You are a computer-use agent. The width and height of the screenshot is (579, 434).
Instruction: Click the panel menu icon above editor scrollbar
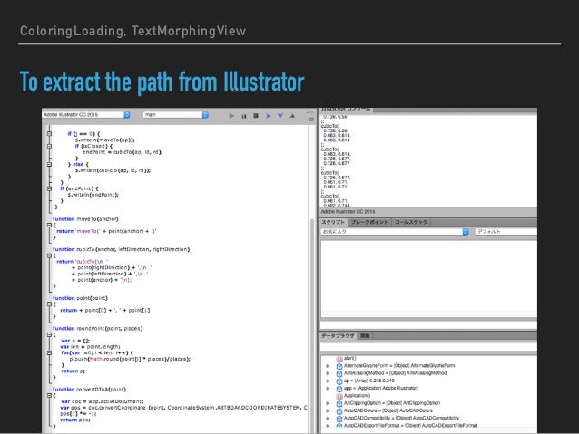point(311,120)
